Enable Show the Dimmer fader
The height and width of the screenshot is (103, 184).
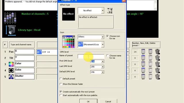pyautogui.click(x=61, y=84)
